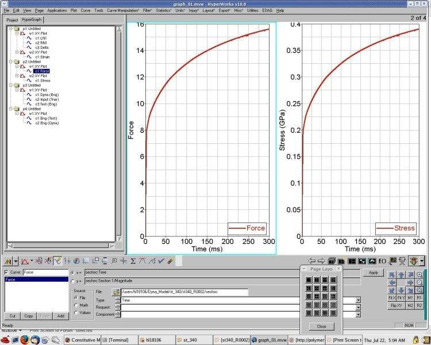This screenshot has width=431, height=345.
Task: Pan right with the blue right arrow
Action: pos(410,282)
